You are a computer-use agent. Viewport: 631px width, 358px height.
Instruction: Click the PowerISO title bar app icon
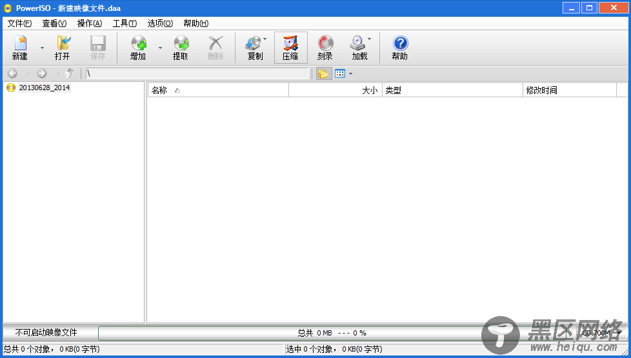click(8, 8)
